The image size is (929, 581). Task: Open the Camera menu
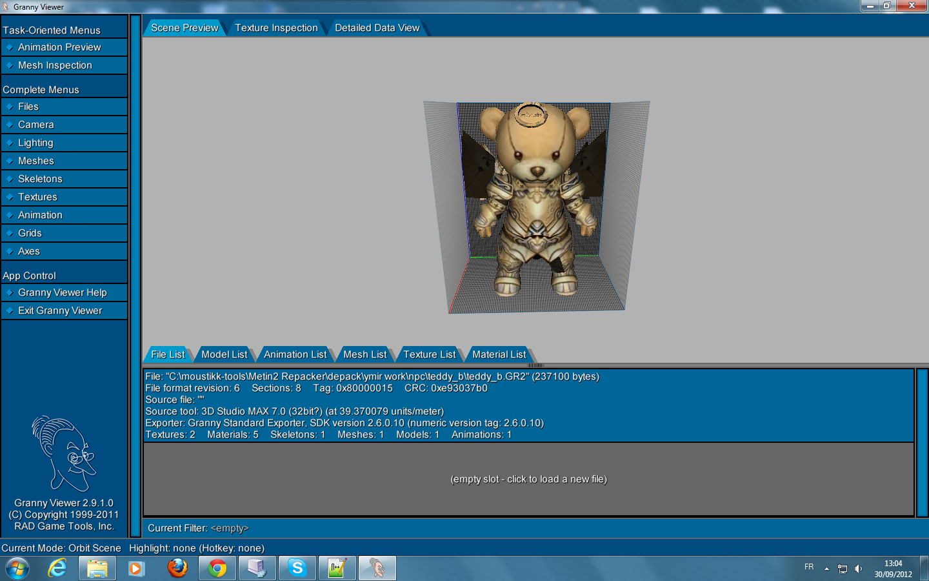point(65,125)
